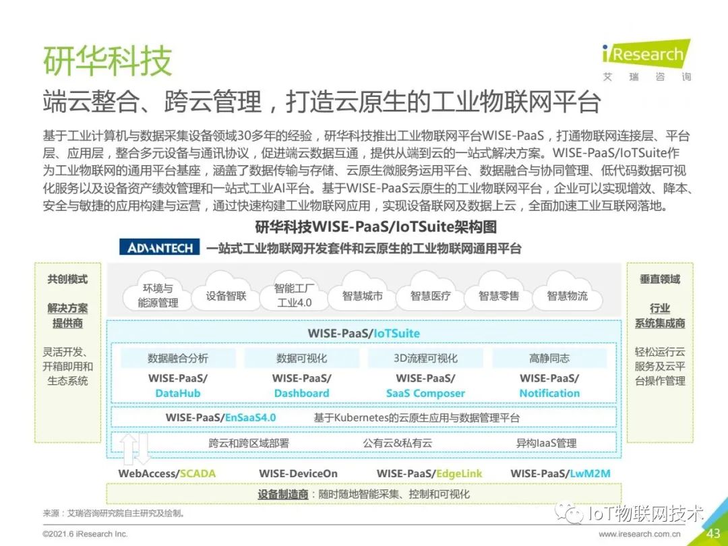
Task: Click the iResearch logo in top corner
Action: [646, 60]
